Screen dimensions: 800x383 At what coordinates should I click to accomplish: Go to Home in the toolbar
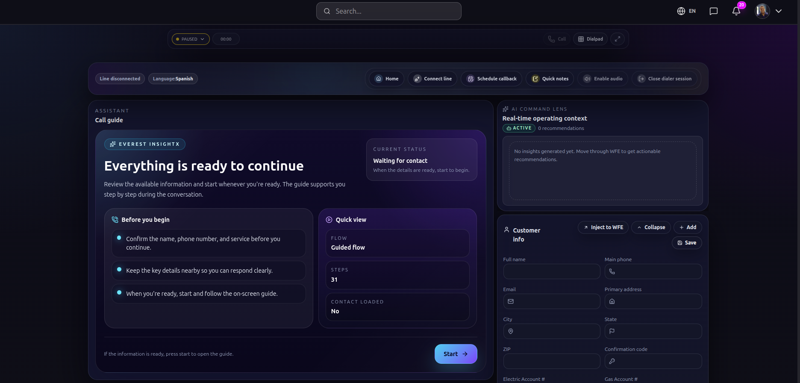(386, 79)
